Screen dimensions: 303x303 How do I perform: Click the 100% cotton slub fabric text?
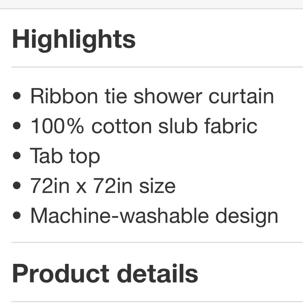[x=144, y=126]
